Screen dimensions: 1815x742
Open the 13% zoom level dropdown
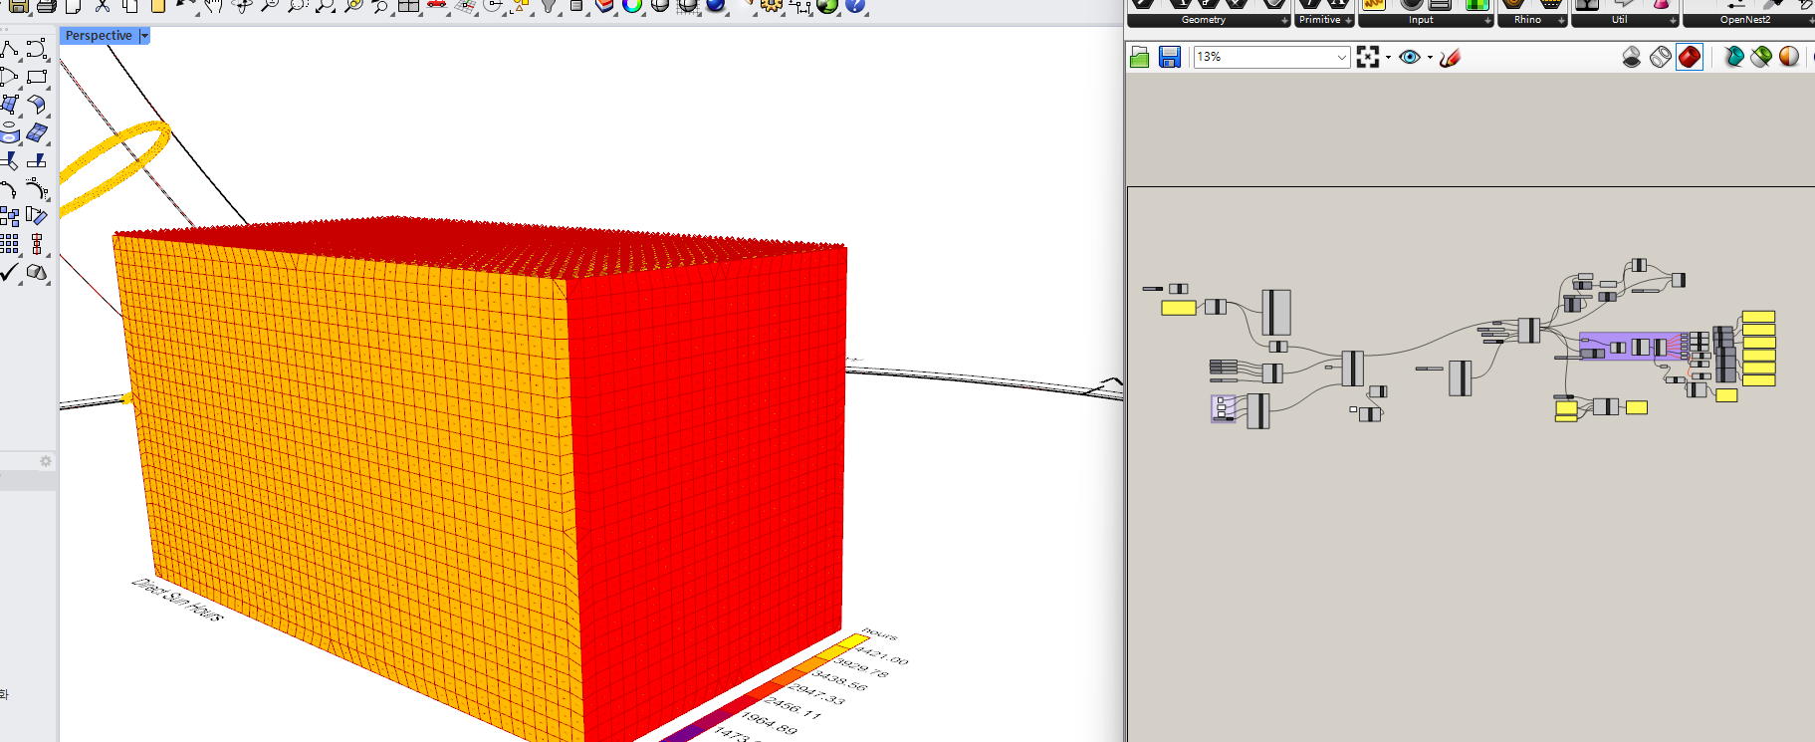[1341, 58]
